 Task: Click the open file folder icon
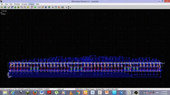pyautogui.click(x=2, y=7)
